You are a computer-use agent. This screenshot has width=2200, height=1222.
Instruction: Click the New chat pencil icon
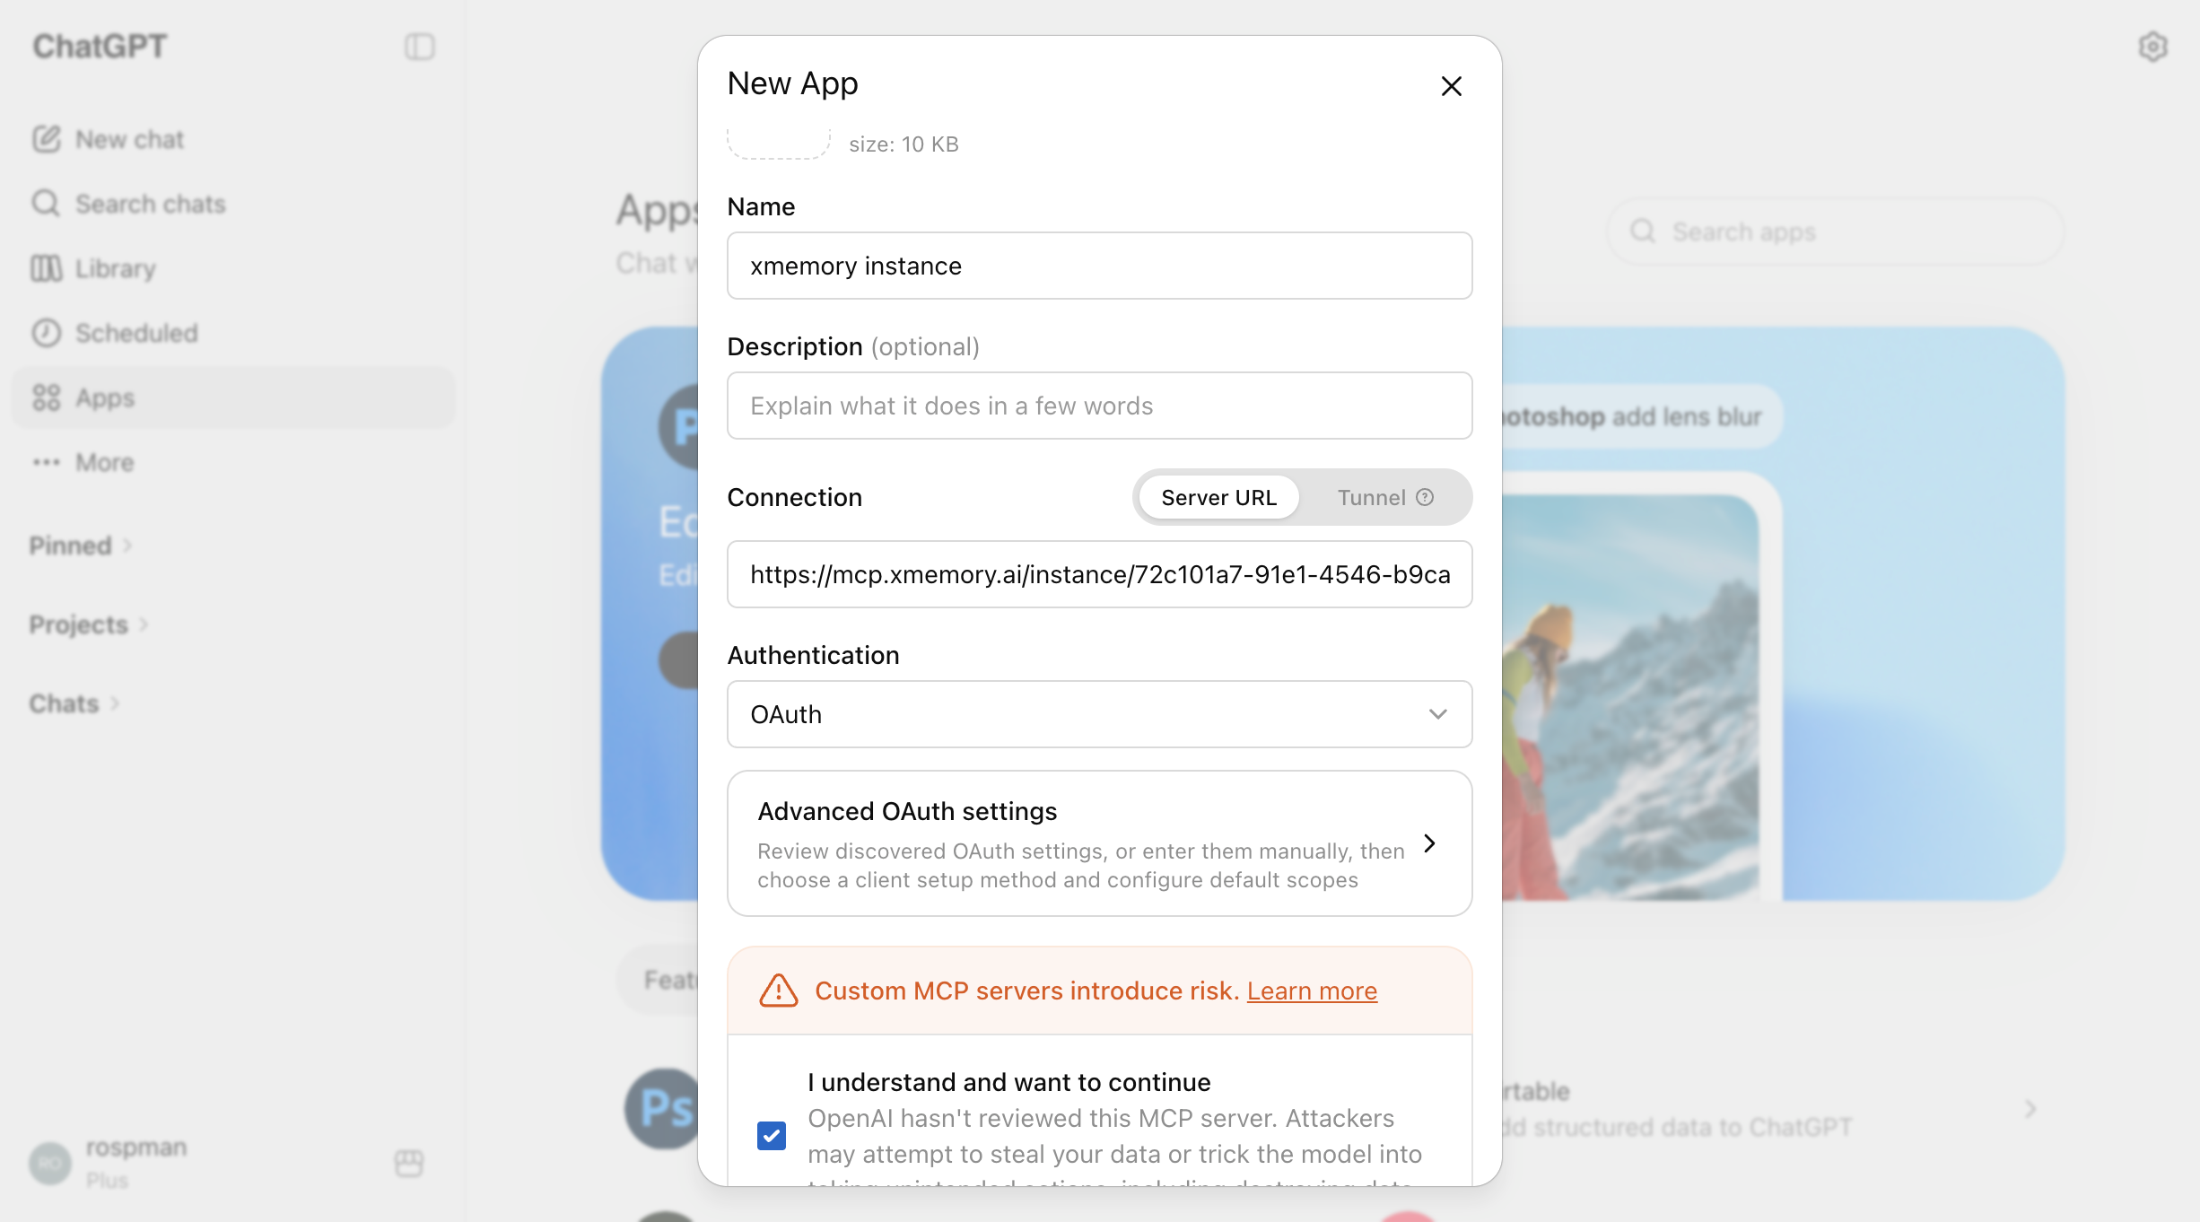tap(47, 139)
